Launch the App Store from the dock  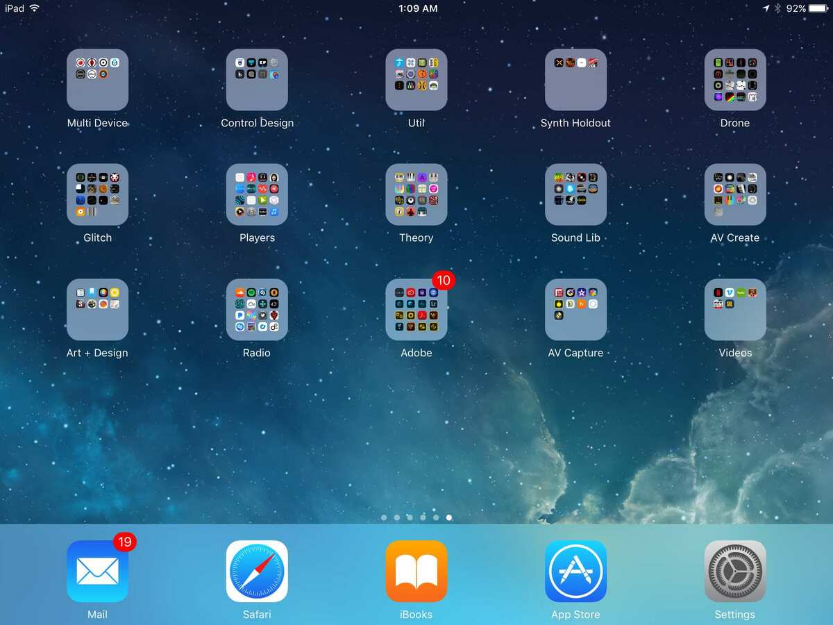(575, 572)
